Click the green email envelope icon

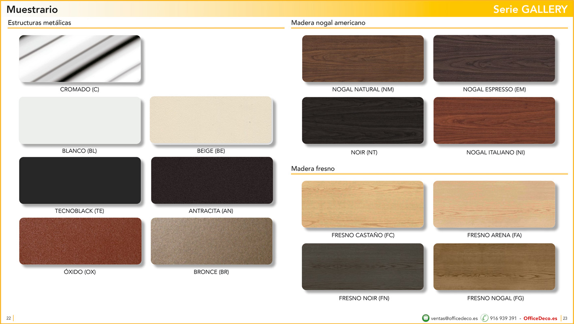pos(425,318)
